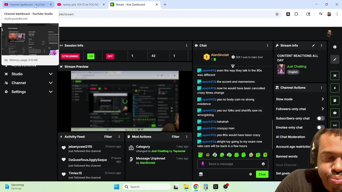
Task: Expand the Settings sidebar section
Action: (x=29, y=92)
